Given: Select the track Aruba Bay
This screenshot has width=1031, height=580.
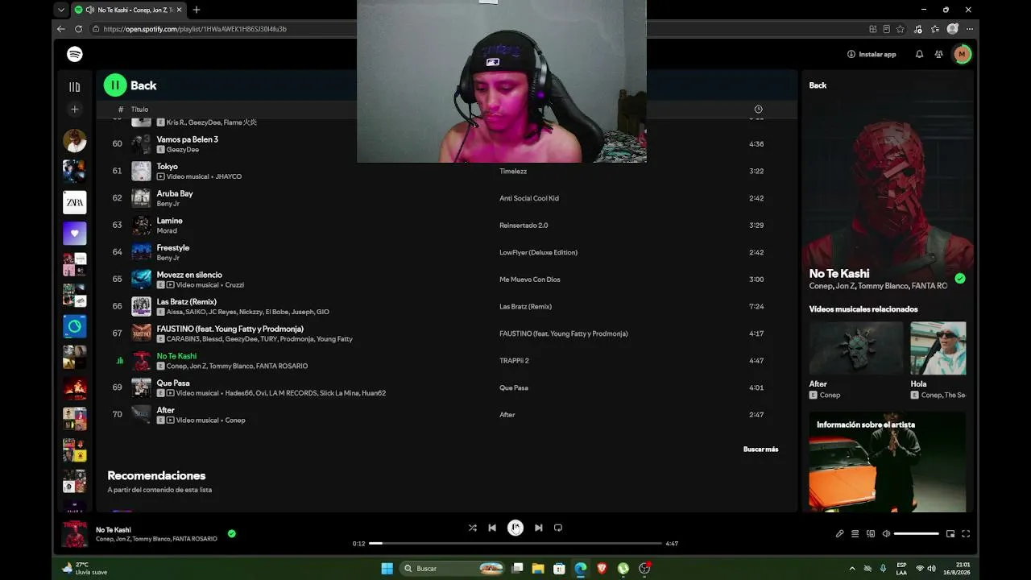Looking at the screenshot, I should (x=175, y=193).
